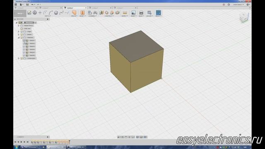
Task: Click the Joint icon in ASSEMBLE
Action: pos(95,13)
